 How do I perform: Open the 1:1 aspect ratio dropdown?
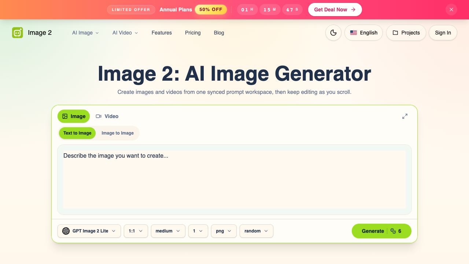(136, 231)
